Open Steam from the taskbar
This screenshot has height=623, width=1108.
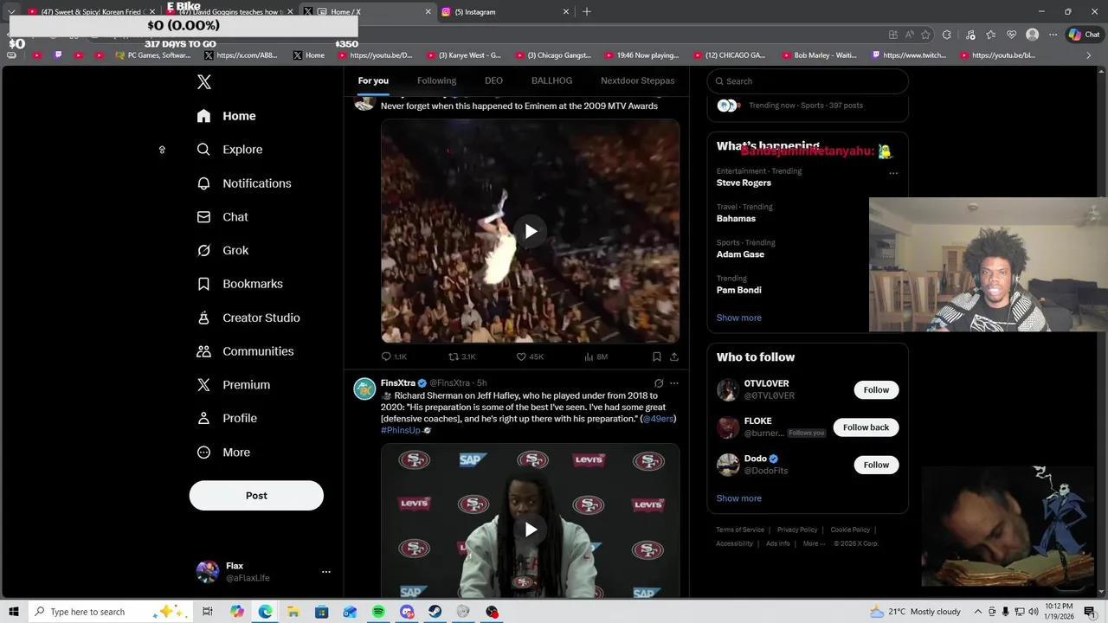pos(435,612)
